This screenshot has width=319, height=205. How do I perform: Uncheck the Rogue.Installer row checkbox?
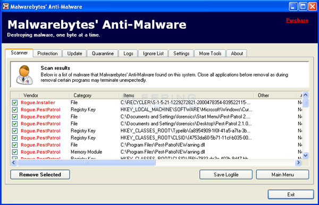point(15,102)
